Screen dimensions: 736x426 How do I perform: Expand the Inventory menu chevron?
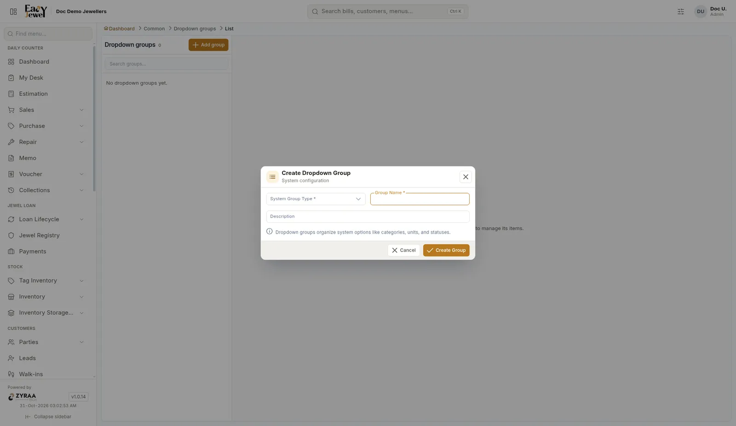tap(81, 297)
